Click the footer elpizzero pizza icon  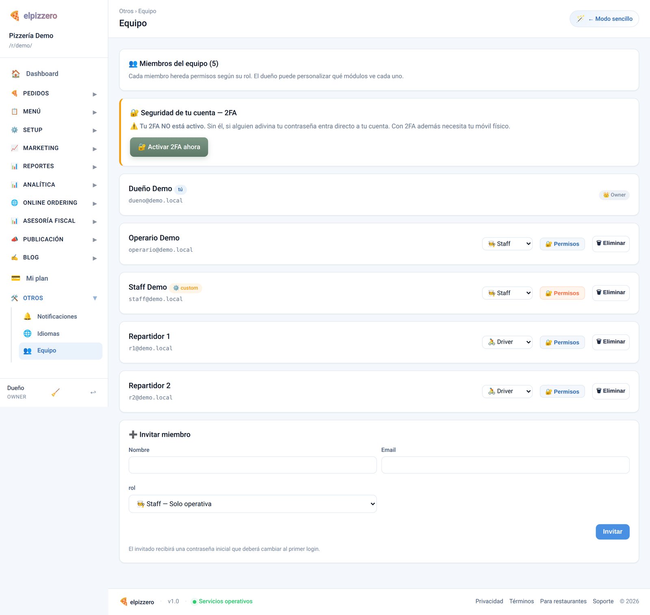tap(124, 601)
